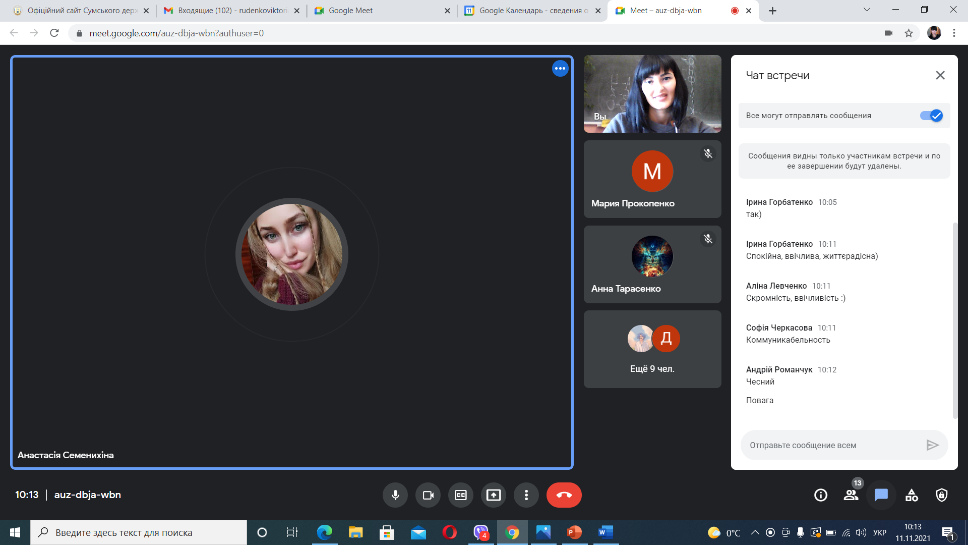
Task: Click the present screen icon
Action: tap(494, 495)
